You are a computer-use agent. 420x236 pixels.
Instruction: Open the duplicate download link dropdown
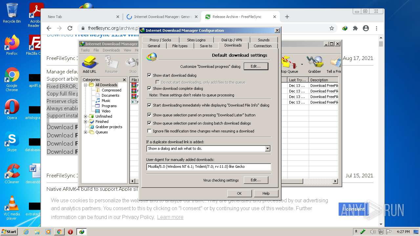coord(267,148)
